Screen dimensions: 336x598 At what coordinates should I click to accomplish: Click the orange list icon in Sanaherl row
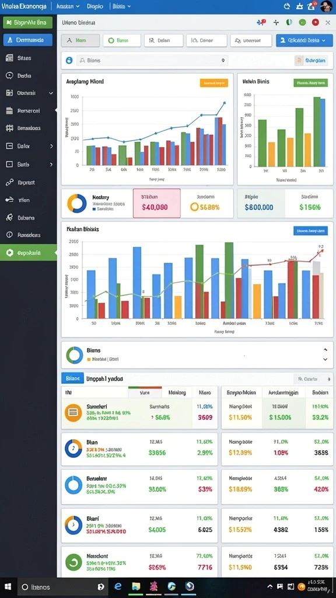(73, 413)
